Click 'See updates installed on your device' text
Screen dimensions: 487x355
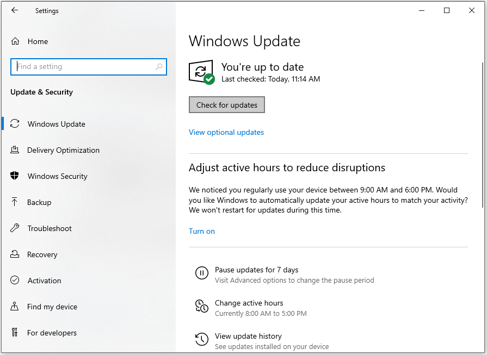click(272, 346)
